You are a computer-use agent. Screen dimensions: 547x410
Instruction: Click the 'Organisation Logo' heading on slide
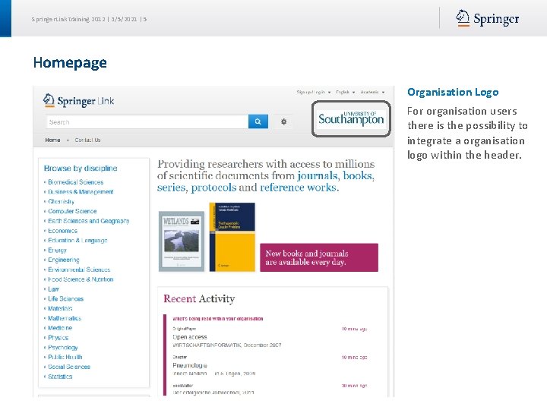click(453, 92)
